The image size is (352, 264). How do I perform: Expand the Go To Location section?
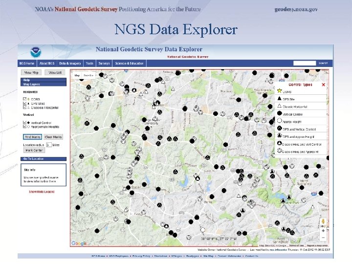pyautogui.click(x=44, y=159)
